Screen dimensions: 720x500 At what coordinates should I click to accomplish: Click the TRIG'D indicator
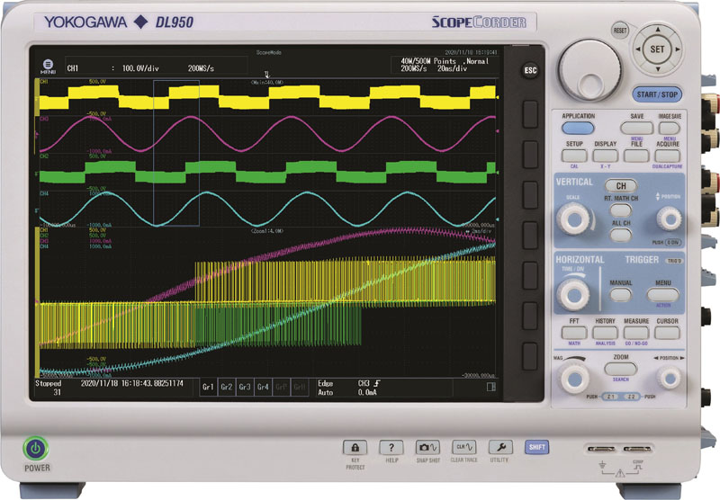click(x=674, y=261)
